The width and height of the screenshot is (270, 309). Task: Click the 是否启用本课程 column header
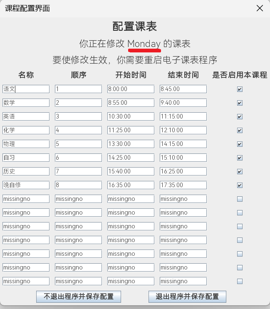(x=240, y=75)
